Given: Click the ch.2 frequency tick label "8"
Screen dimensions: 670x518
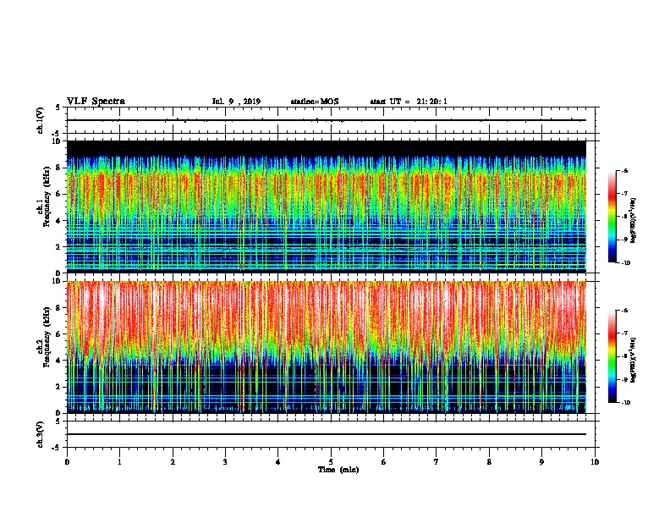Looking at the screenshot, I should click(x=58, y=308).
